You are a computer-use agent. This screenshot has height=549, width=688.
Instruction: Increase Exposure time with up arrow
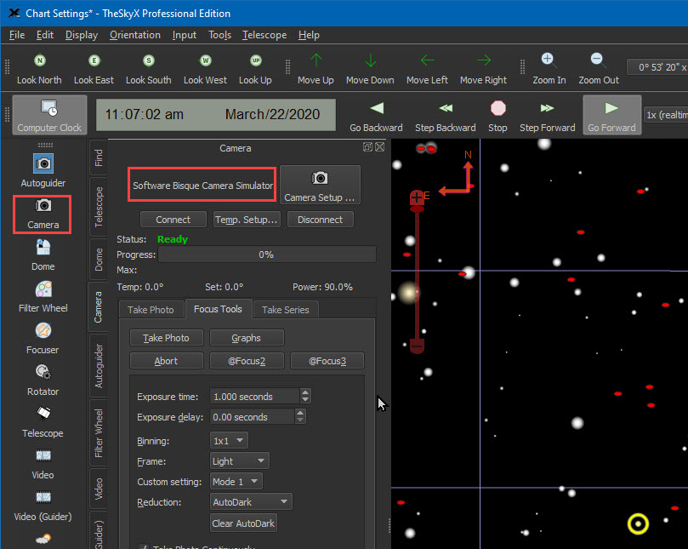pyautogui.click(x=305, y=392)
